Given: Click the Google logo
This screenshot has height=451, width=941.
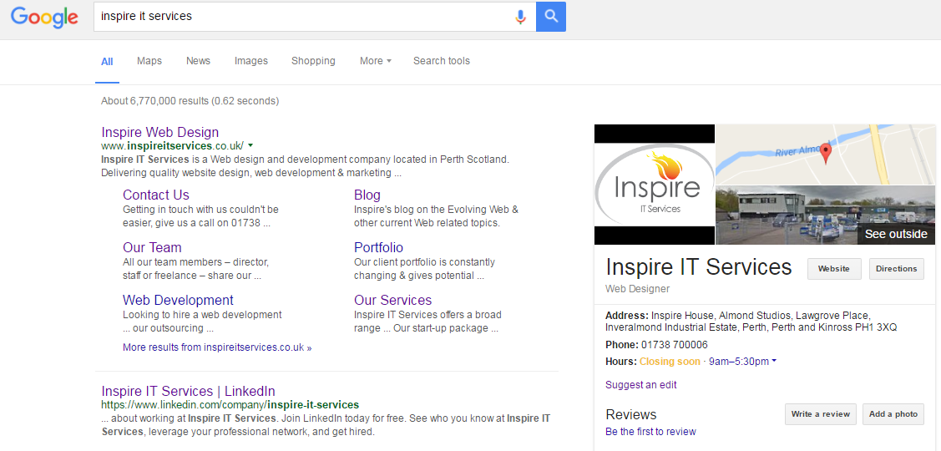Looking at the screenshot, I should tap(44, 18).
